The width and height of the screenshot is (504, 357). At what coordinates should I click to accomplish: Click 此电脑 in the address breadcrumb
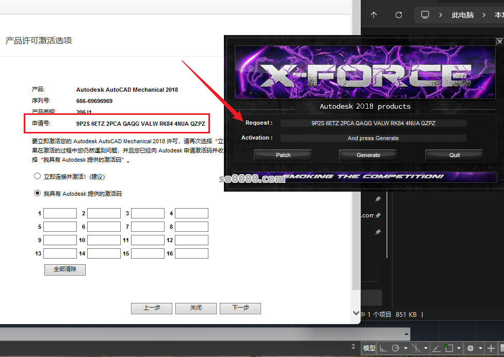coord(462,15)
